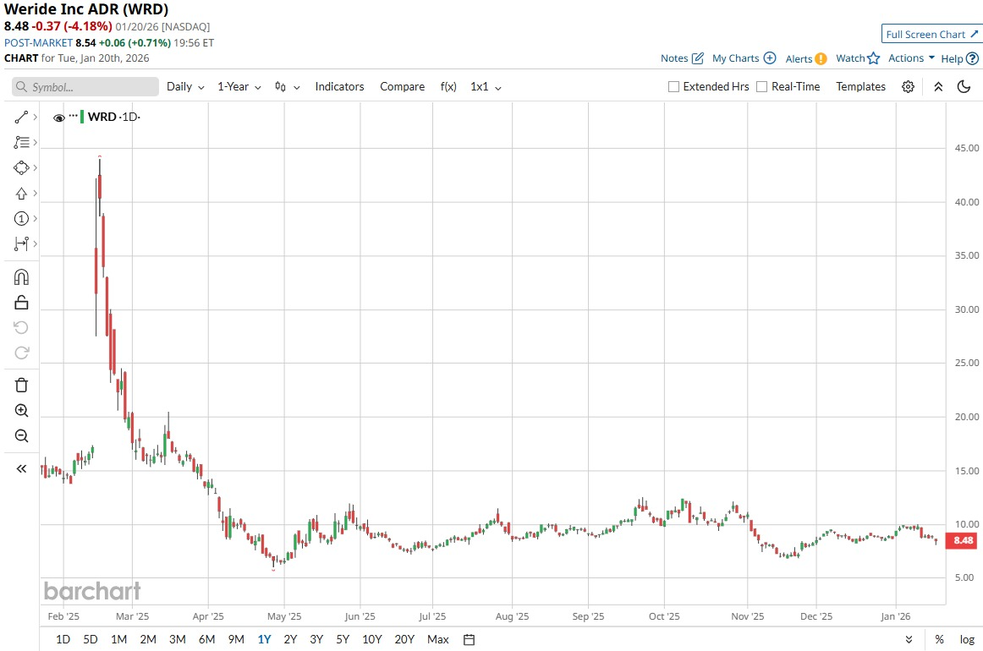Open Help

point(960,58)
